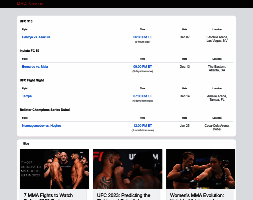Click the Location column header under Invicta FC 59

pyautogui.click(x=217, y=59)
